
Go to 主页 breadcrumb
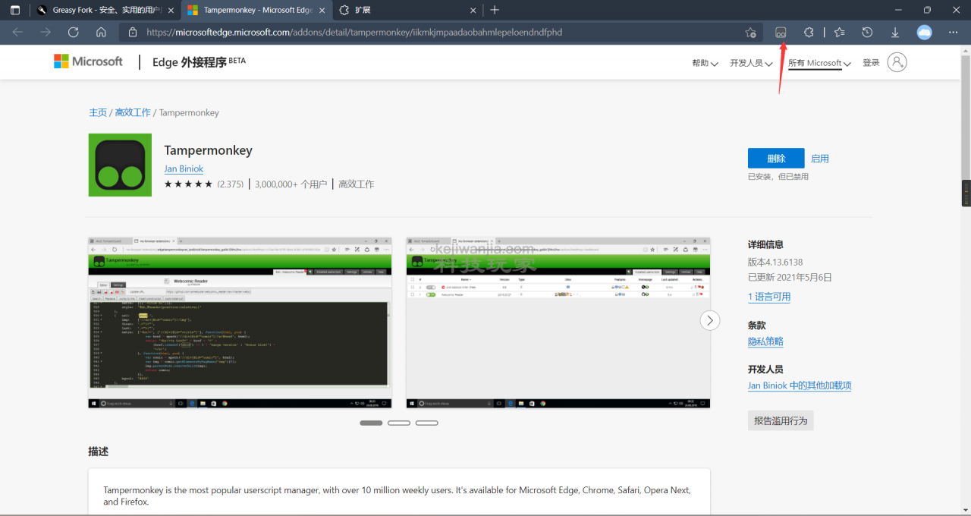click(98, 112)
